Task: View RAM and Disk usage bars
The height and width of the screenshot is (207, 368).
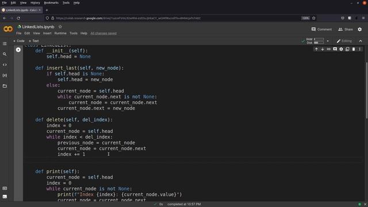Action: [315, 41]
